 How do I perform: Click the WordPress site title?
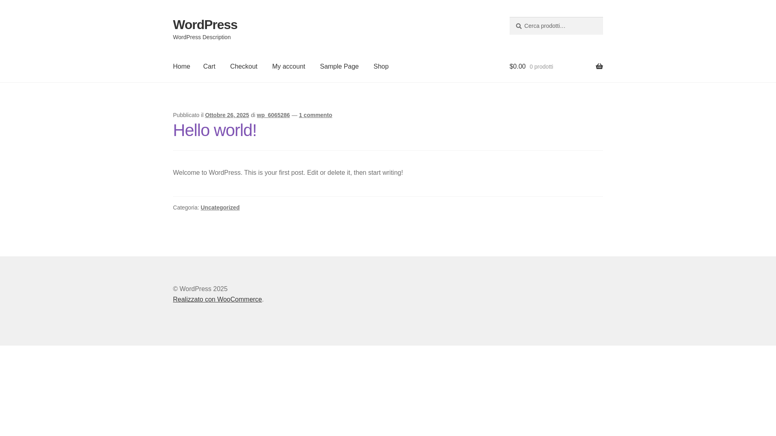205,25
